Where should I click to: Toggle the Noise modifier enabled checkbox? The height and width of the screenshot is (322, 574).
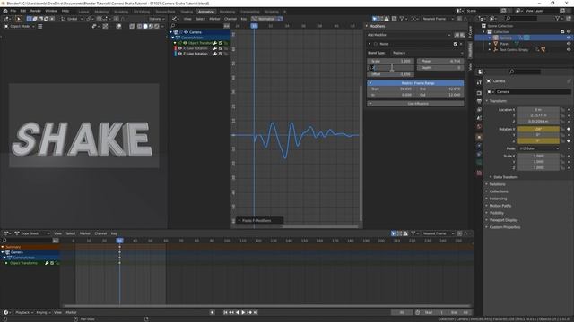click(456, 44)
